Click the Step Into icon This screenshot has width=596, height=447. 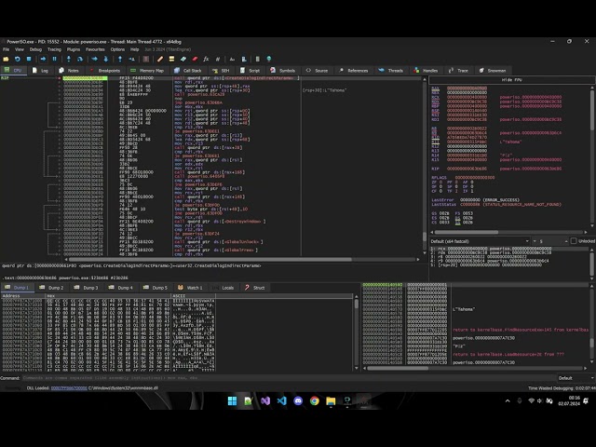pyautogui.click(x=68, y=59)
